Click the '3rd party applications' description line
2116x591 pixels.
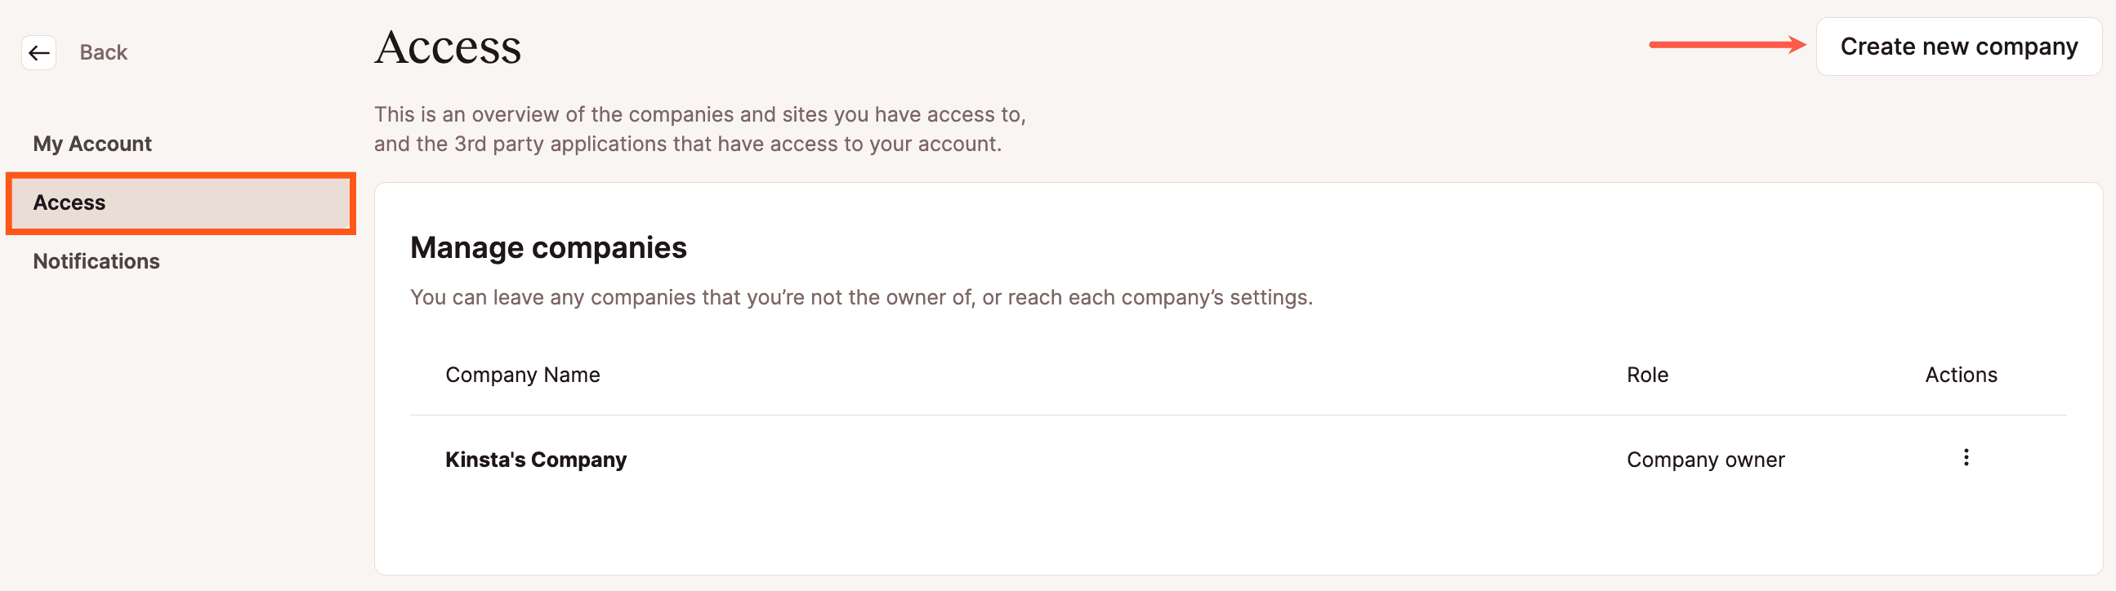pyautogui.click(x=688, y=144)
